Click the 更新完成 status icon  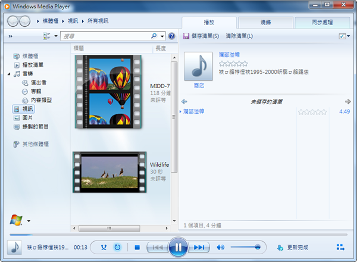coord(280,248)
